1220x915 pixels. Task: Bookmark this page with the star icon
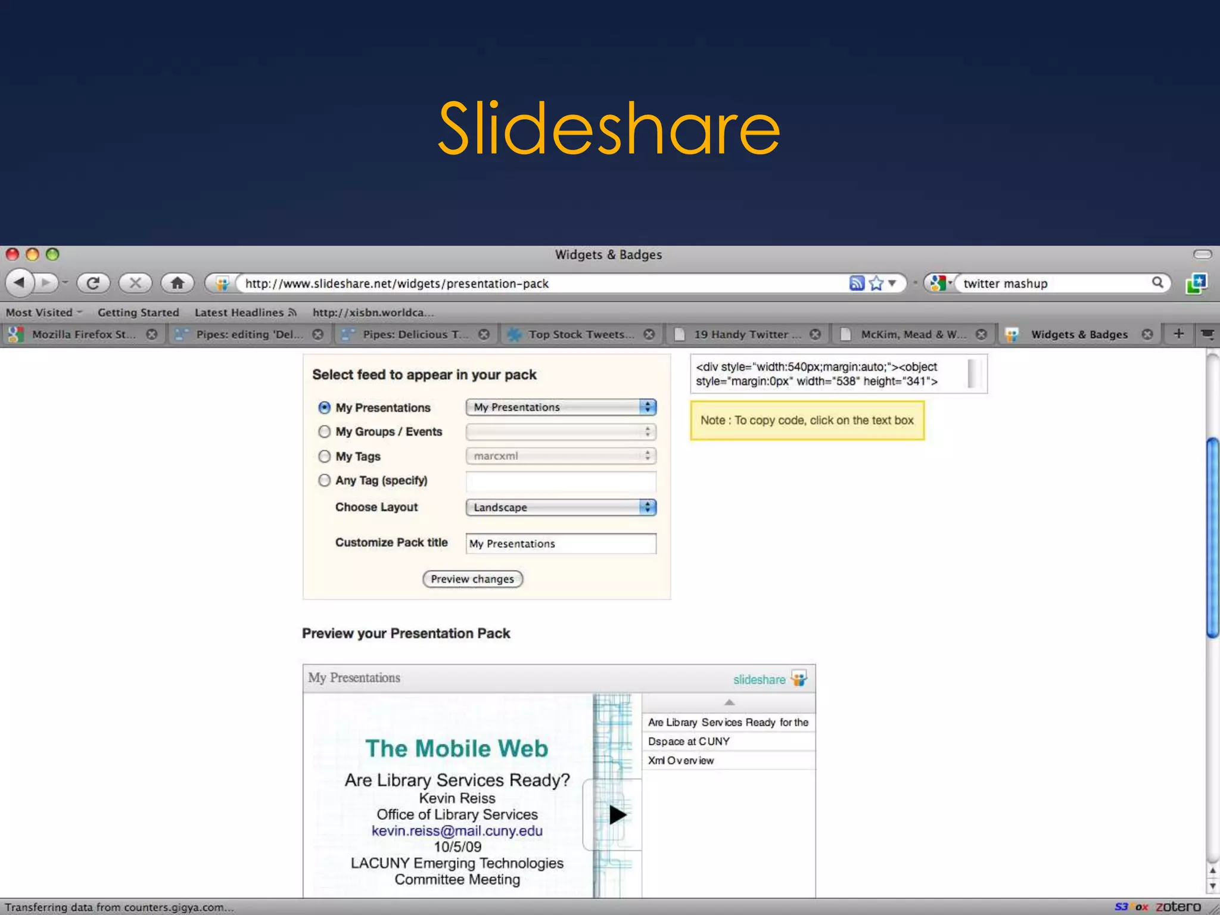876,284
